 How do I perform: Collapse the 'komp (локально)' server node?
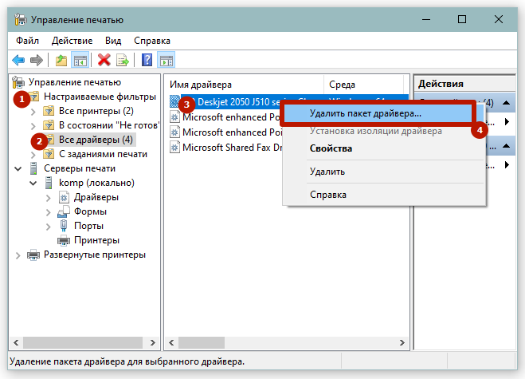point(33,183)
